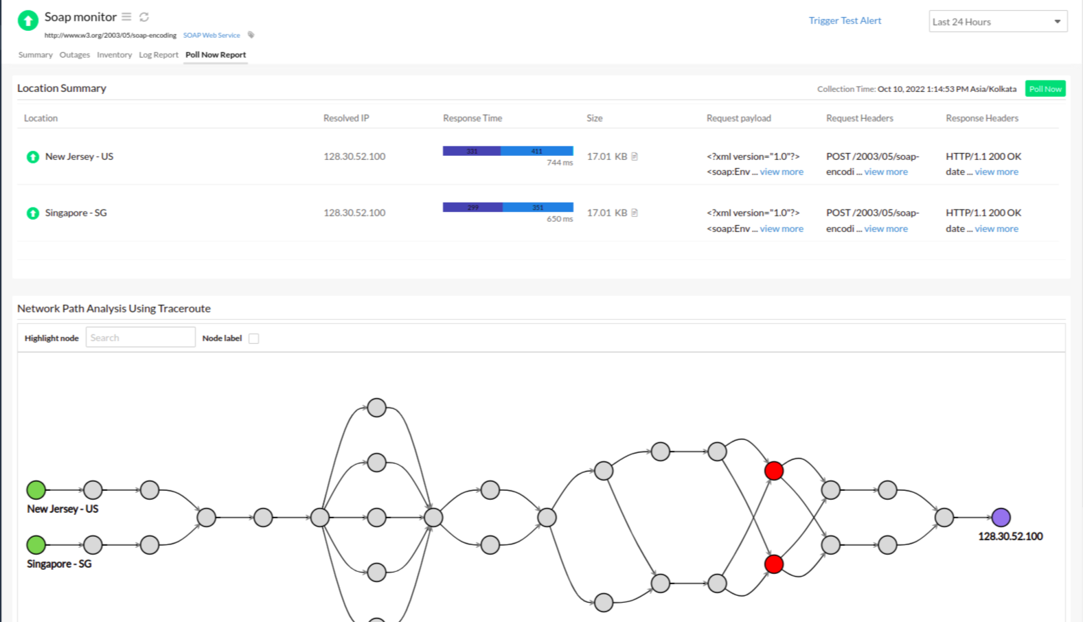The image size is (1083, 622).
Task: Open the hamburger menu beside Soap monitor
Action: click(x=126, y=16)
